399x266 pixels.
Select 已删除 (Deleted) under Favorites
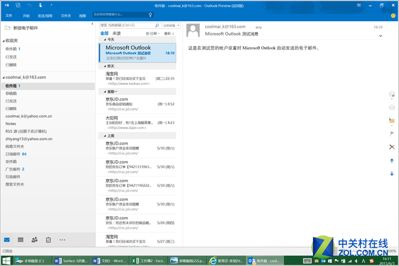[11, 65]
